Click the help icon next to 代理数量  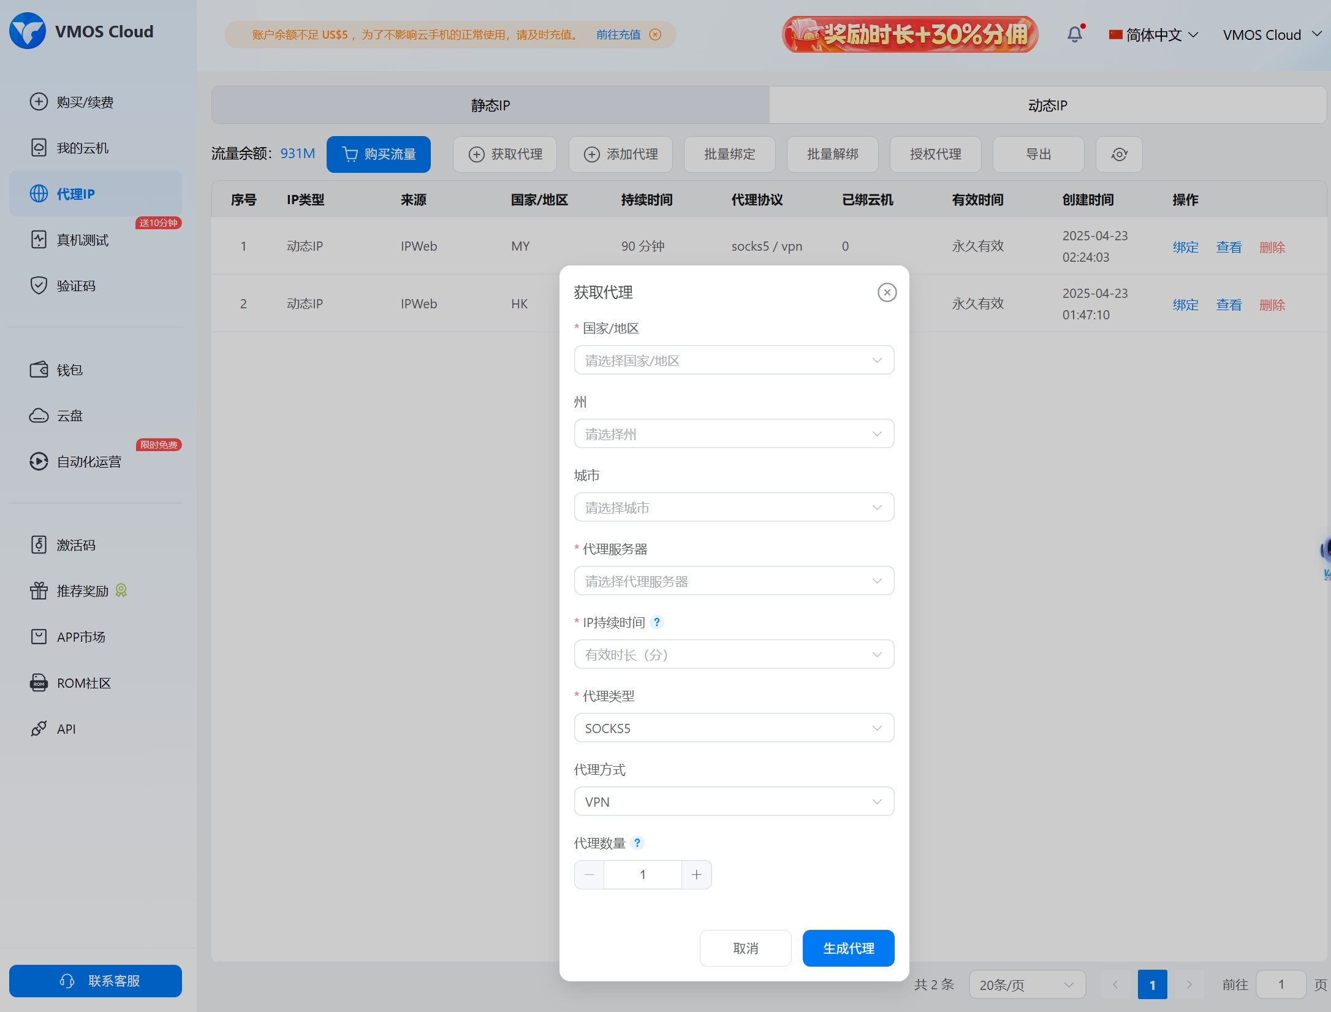[x=637, y=843]
